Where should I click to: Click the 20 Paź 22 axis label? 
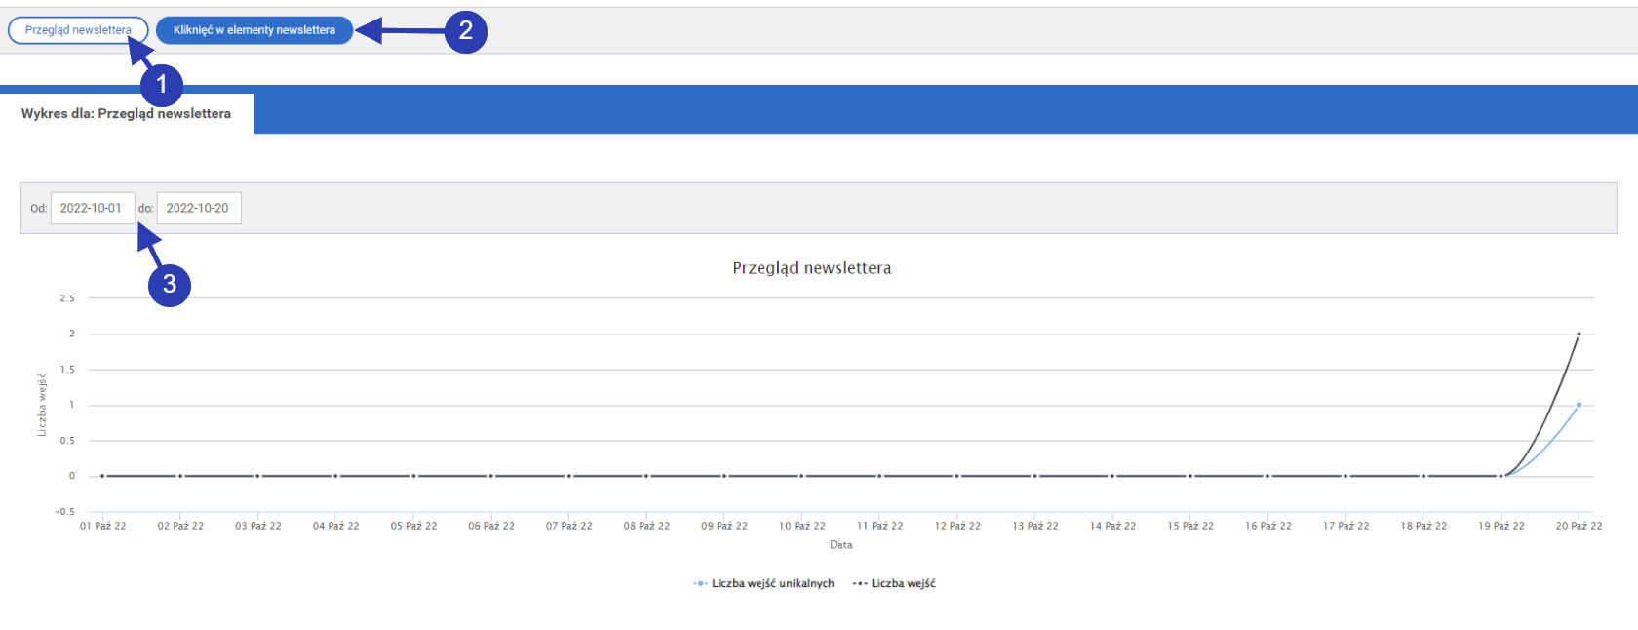pos(1579,526)
